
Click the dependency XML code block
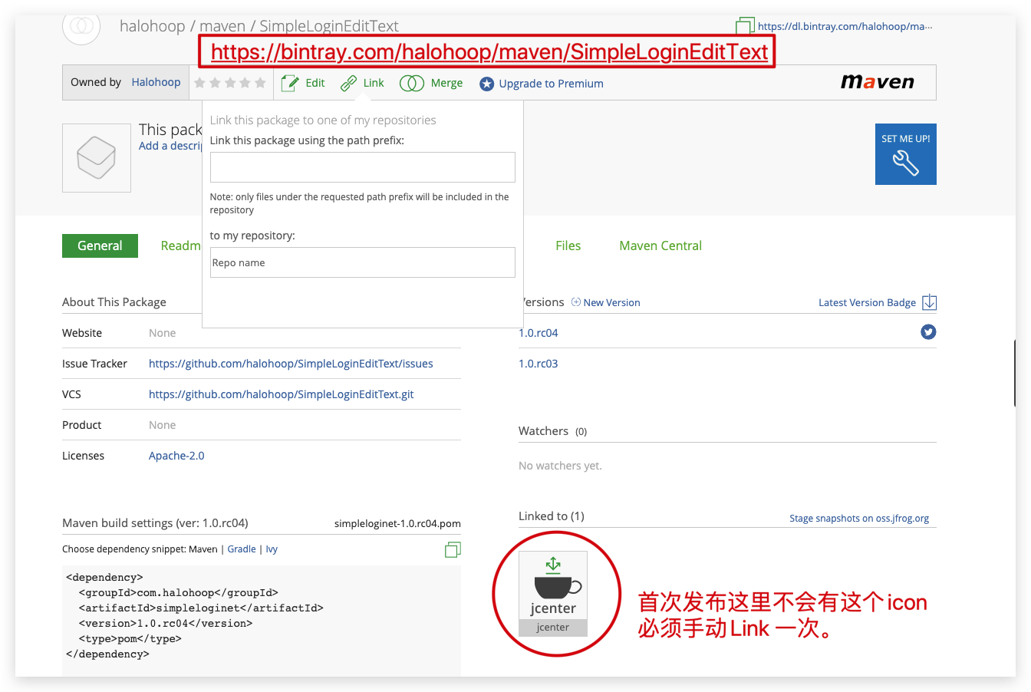click(262, 621)
